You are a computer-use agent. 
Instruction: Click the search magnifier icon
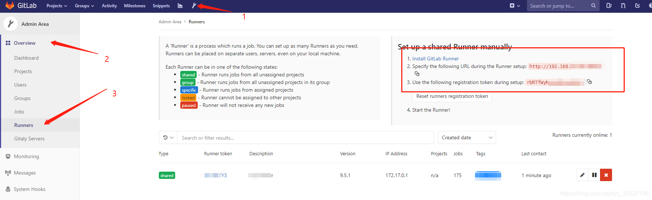(593, 5)
